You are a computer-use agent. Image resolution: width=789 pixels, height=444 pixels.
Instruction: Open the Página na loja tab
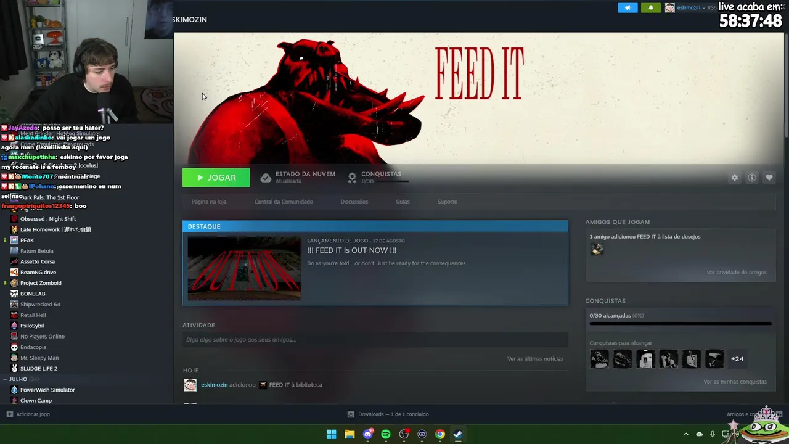pos(209,202)
